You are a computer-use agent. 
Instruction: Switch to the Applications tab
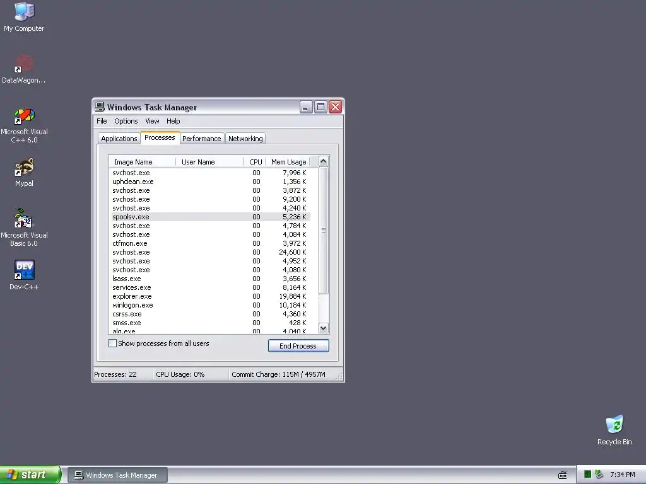119,139
